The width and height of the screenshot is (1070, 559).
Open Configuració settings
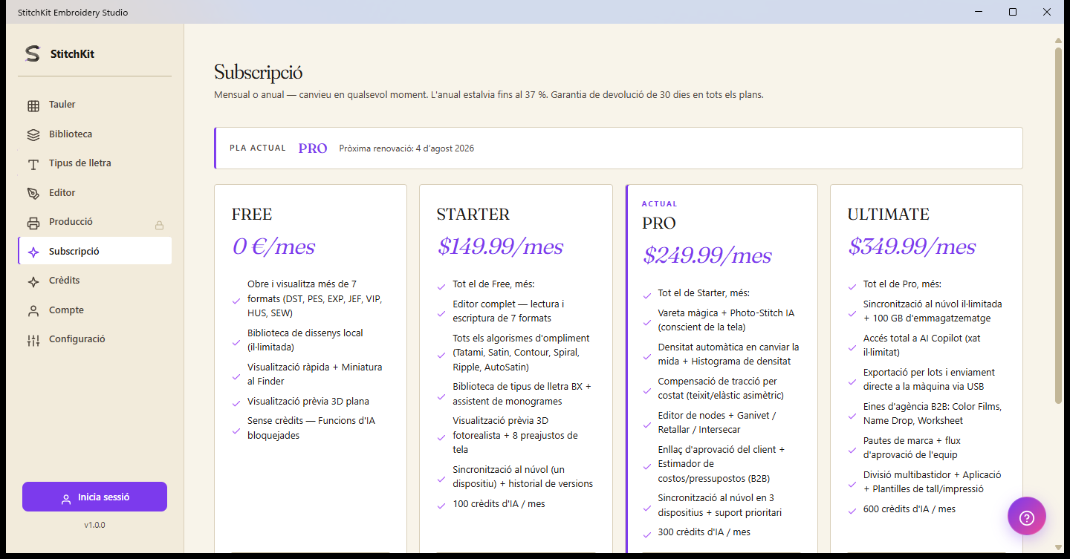click(95, 339)
